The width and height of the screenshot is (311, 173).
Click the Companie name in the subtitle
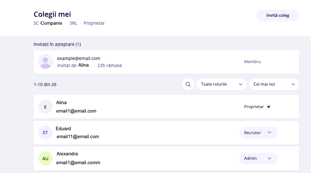51,23
